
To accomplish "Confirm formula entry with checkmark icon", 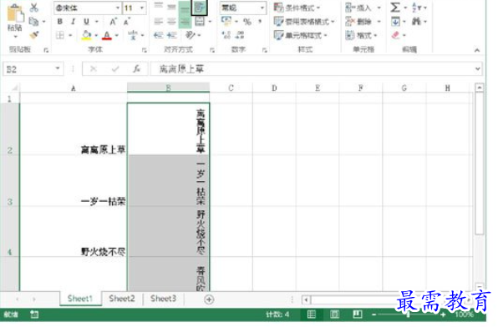I will coord(115,69).
